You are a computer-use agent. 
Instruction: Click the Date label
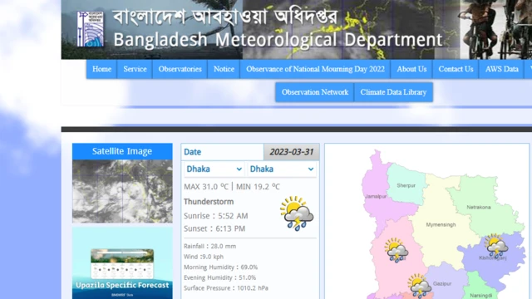[192, 152]
